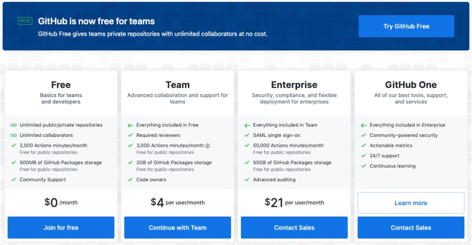The width and height of the screenshot is (472, 245).
Task: Click the Enterprise plan heading
Action: coord(294,85)
